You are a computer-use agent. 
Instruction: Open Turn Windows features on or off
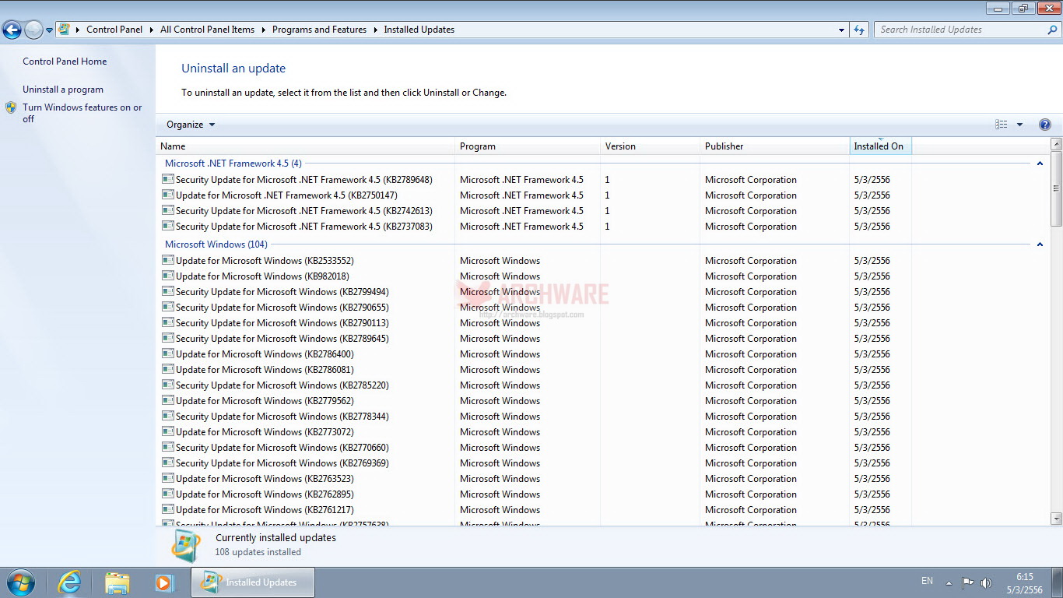[82, 113]
